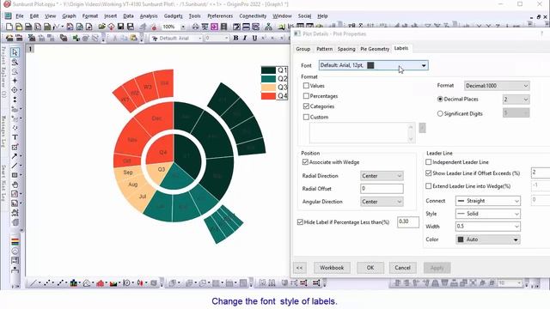Open the leader line Width dropdown
This screenshot has height=309, width=550.
tap(488, 227)
